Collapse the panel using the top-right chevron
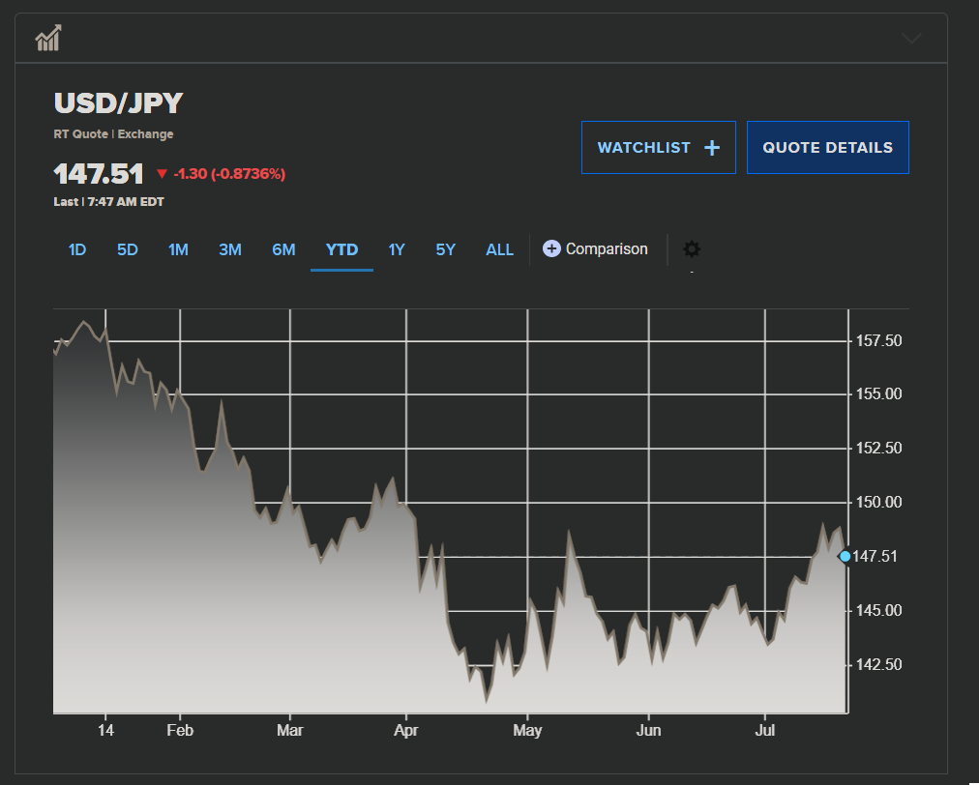 tap(910, 39)
